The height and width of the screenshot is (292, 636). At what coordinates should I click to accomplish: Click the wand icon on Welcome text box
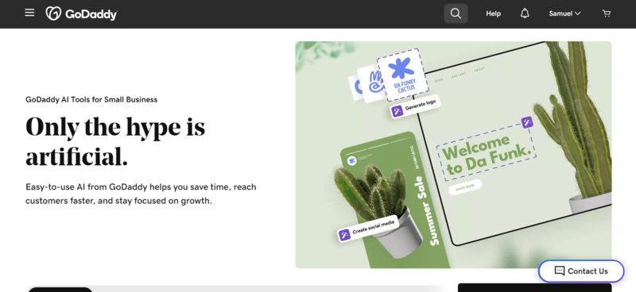coord(527,122)
